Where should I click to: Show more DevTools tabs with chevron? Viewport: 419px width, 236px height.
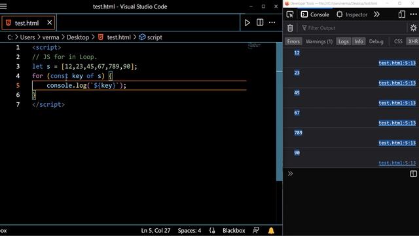pos(377,14)
